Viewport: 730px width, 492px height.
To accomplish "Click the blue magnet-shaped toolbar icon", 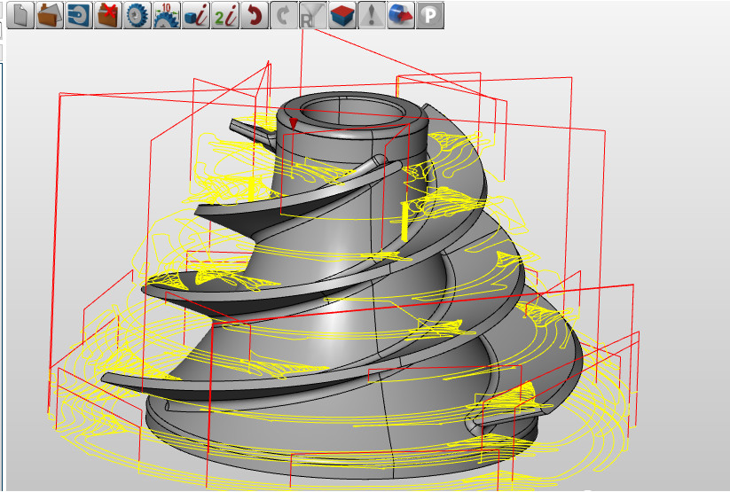I will [78, 15].
